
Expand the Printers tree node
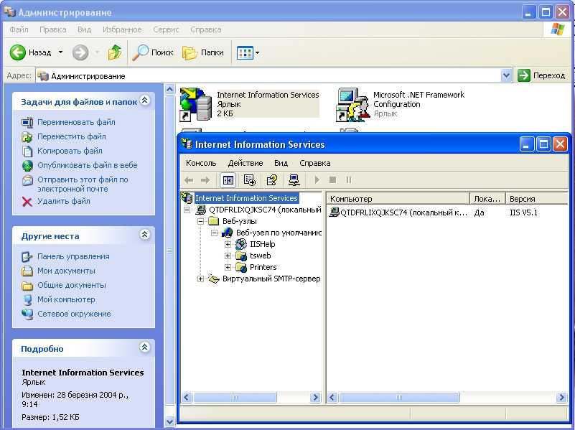[x=228, y=267]
